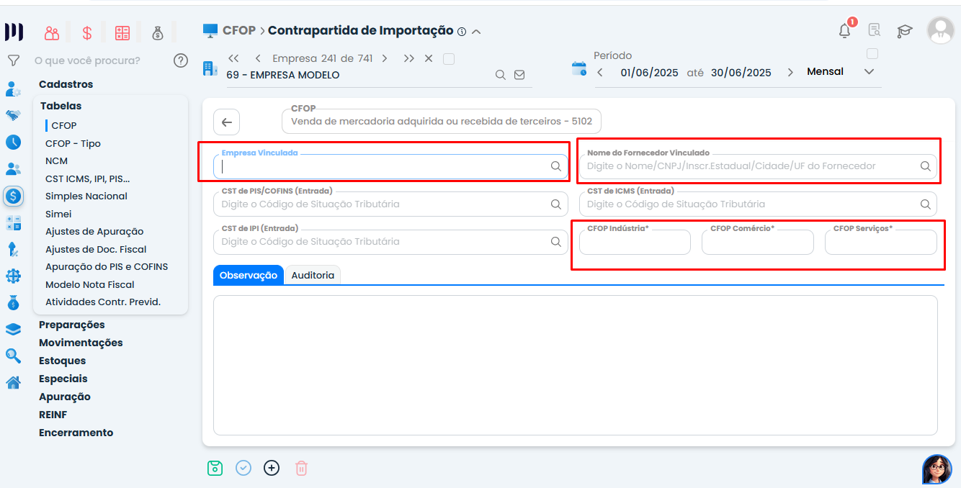This screenshot has width=961, height=488.
Task: Open the calculator module in top toolbar
Action: click(x=122, y=32)
